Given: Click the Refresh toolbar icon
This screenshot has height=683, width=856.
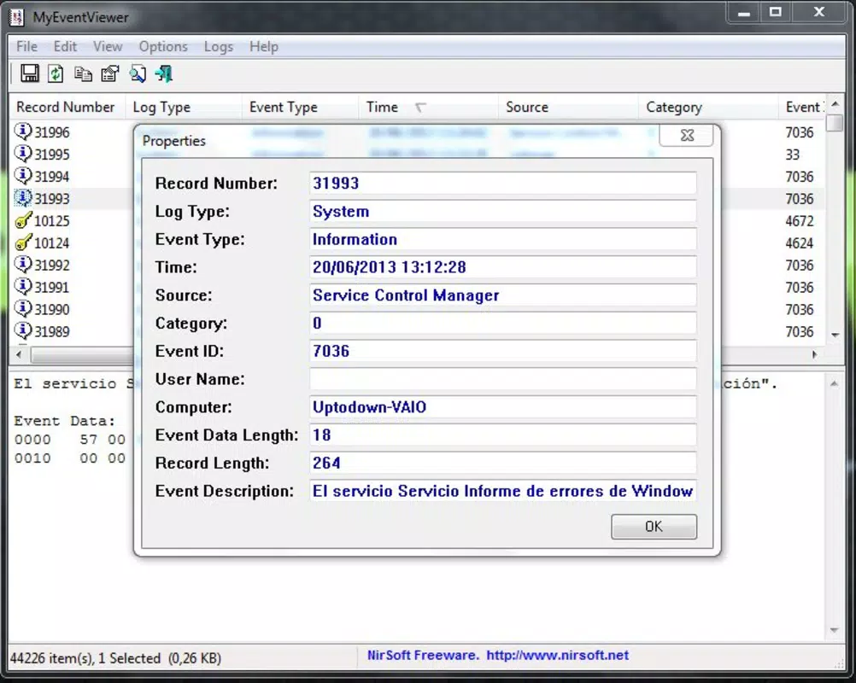Looking at the screenshot, I should click(56, 73).
